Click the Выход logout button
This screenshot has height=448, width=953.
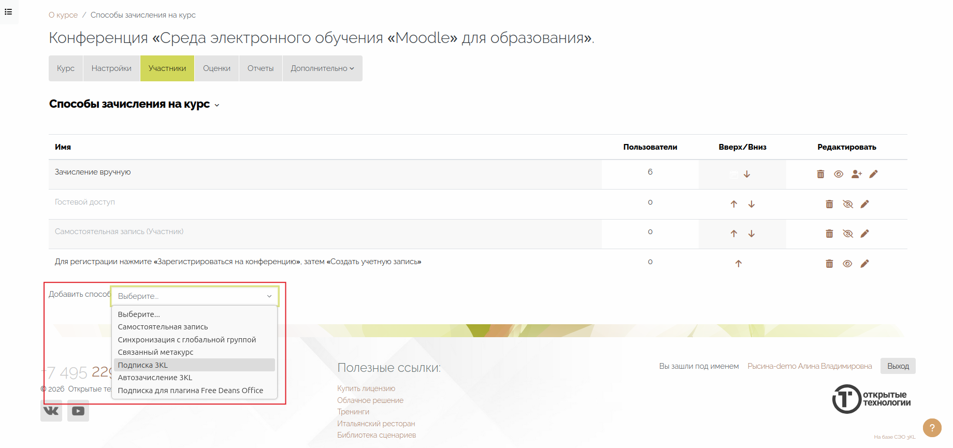pyautogui.click(x=898, y=366)
